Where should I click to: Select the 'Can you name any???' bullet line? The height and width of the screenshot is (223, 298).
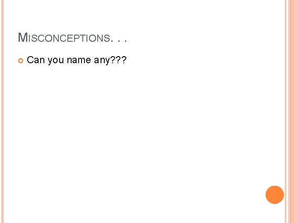[77, 60]
